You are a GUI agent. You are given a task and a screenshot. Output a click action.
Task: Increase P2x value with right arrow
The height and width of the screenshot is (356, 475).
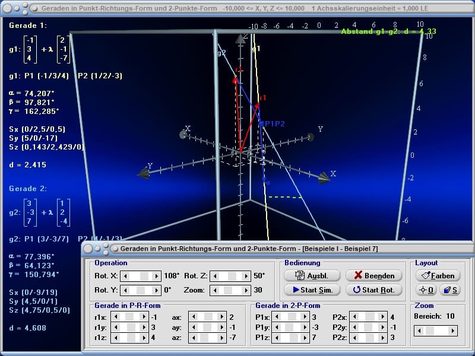382,317
